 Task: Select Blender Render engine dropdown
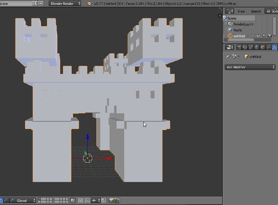coord(65,3)
